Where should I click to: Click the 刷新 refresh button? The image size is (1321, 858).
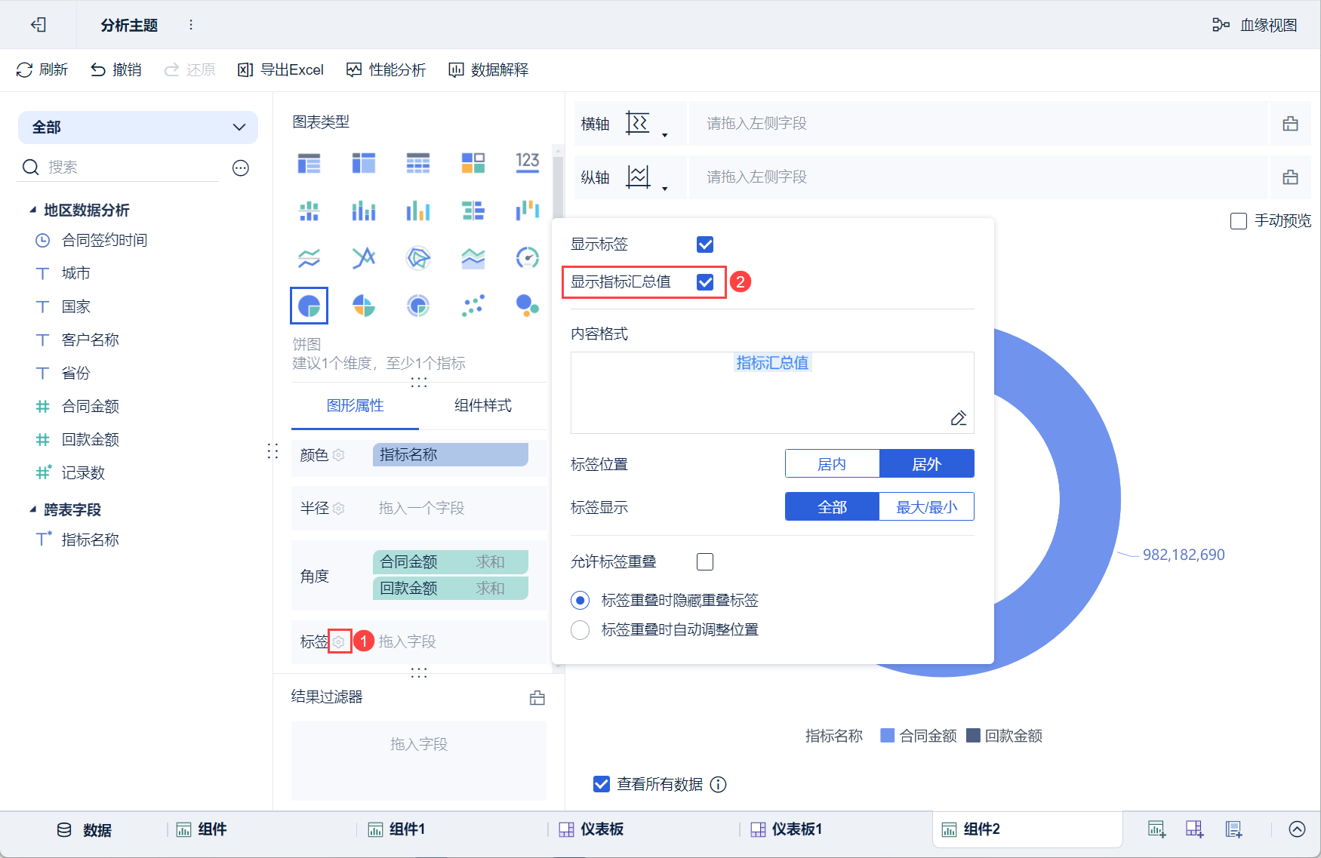coord(42,69)
